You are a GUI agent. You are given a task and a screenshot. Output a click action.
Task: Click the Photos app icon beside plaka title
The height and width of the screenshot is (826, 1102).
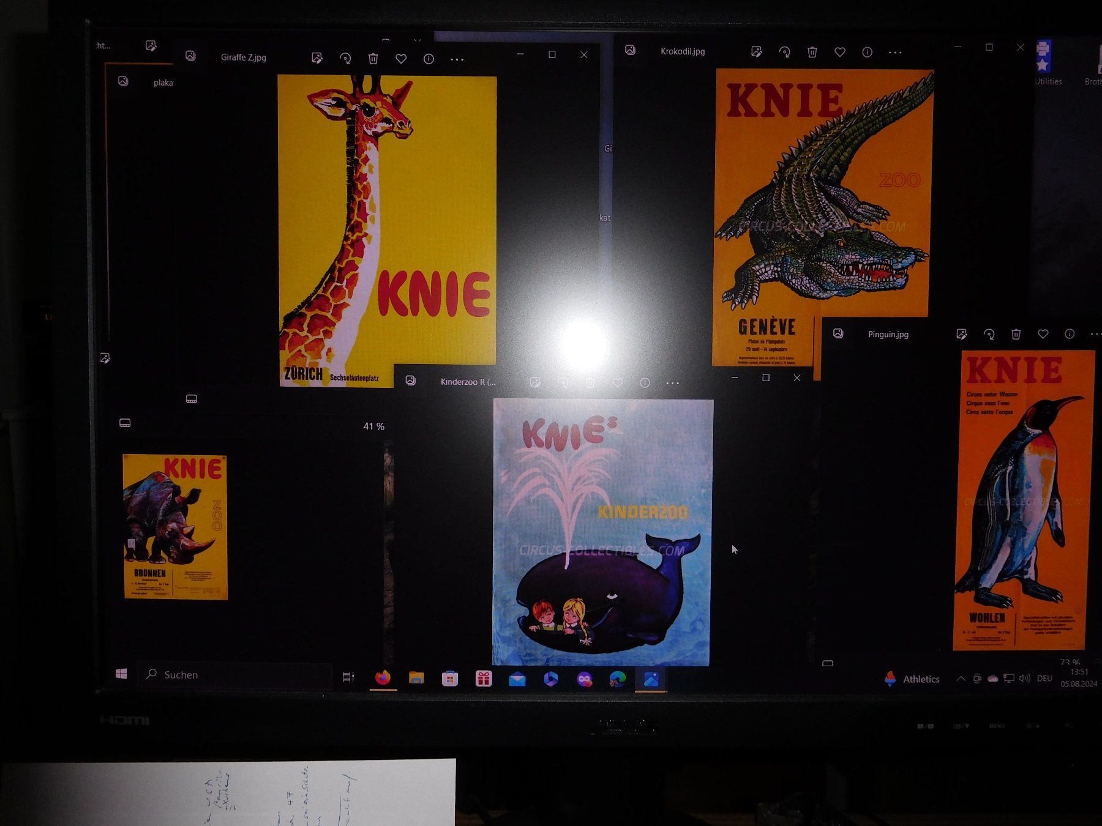123,81
